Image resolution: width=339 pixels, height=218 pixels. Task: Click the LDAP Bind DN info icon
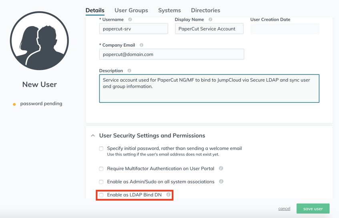(168, 195)
